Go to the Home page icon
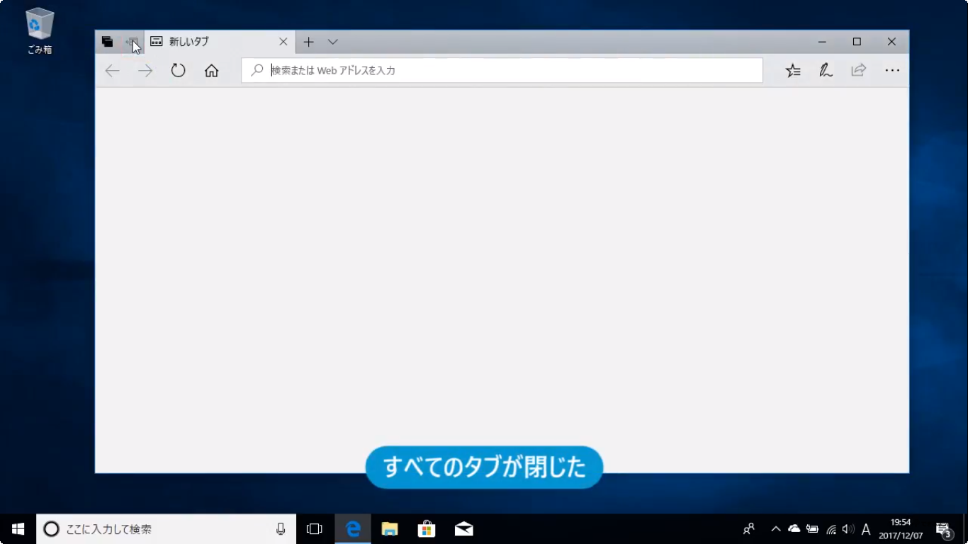The height and width of the screenshot is (544, 968). (211, 70)
